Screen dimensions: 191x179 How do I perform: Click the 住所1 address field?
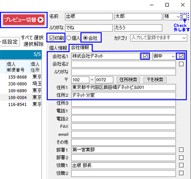[124, 88]
